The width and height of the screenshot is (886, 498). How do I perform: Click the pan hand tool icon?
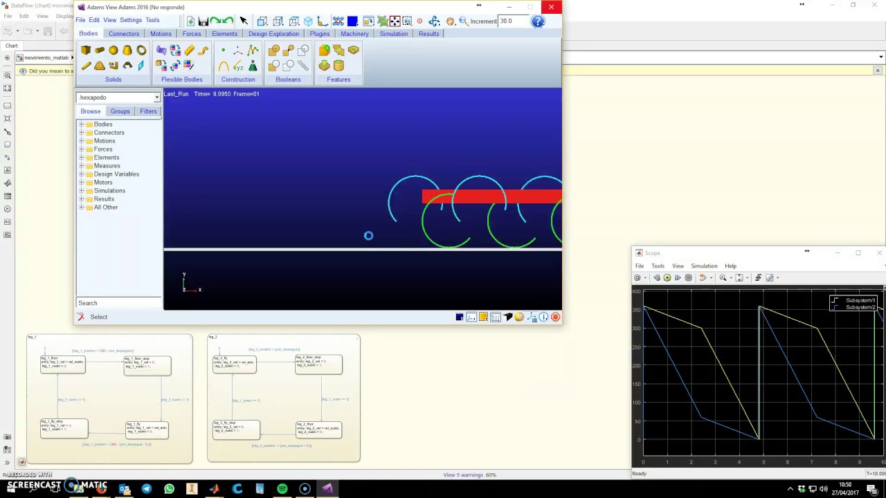pyautogui.click(x=450, y=21)
